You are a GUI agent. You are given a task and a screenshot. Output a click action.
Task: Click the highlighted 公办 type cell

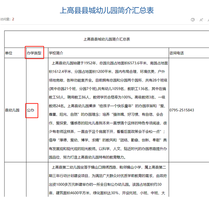[x=31, y=110]
